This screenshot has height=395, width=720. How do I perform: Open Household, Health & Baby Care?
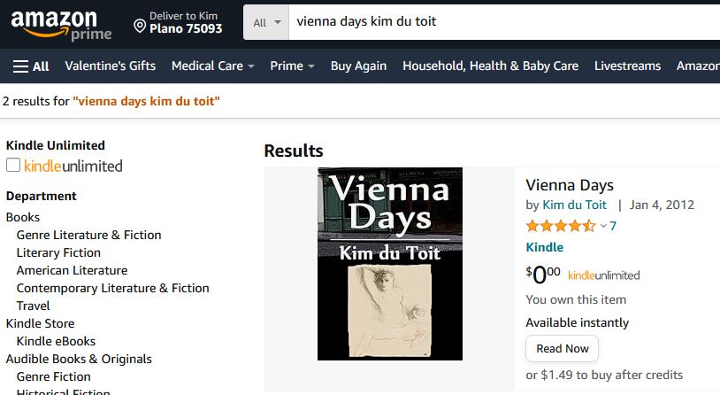tap(490, 66)
